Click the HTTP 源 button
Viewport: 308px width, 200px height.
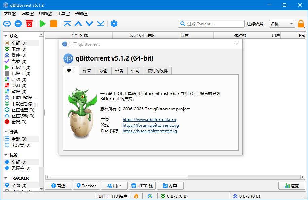[142, 186]
